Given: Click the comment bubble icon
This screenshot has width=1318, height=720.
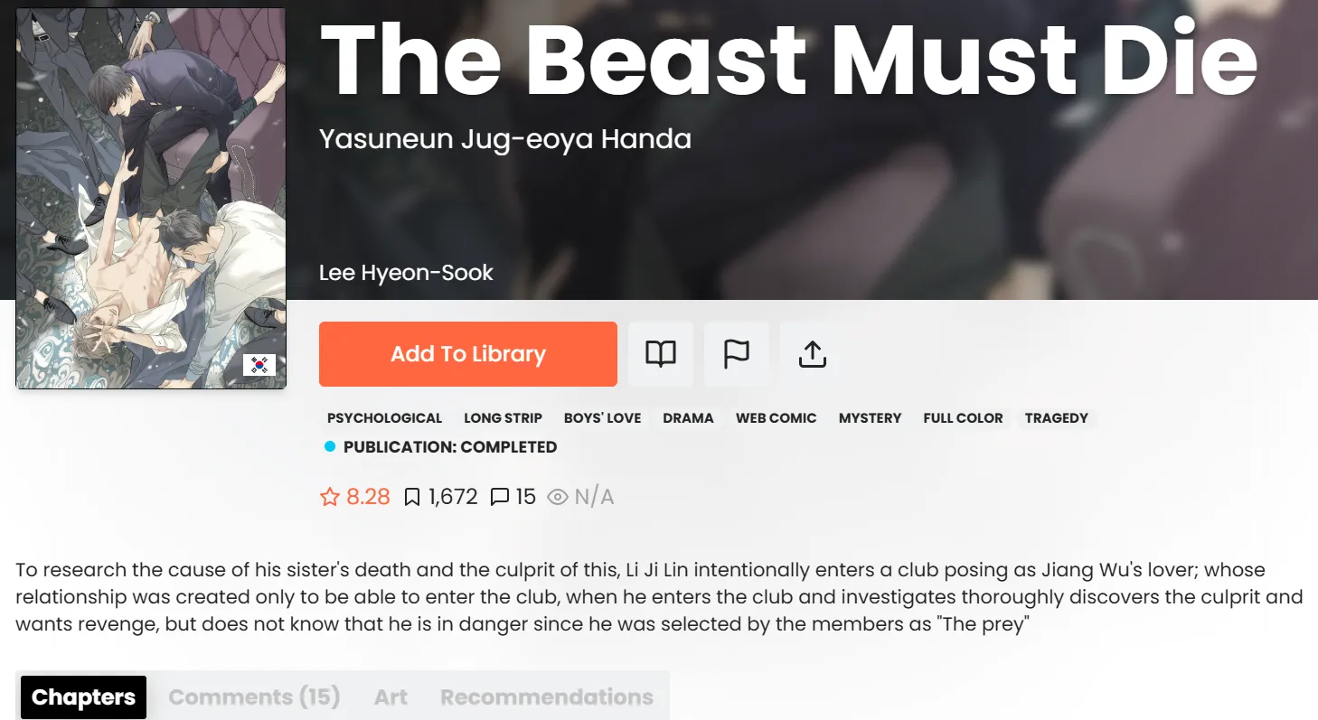Looking at the screenshot, I should coord(500,497).
